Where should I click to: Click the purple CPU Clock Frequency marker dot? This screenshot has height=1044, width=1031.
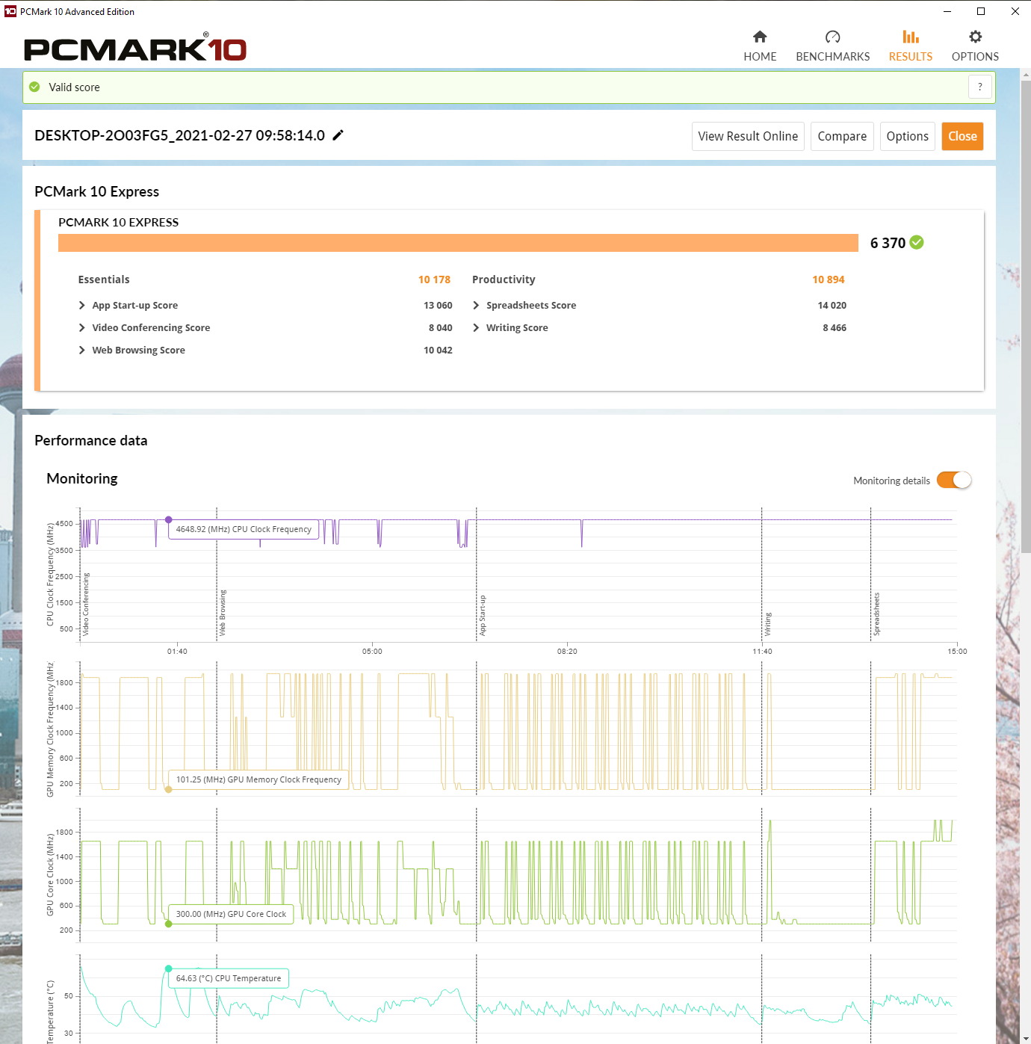(169, 519)
